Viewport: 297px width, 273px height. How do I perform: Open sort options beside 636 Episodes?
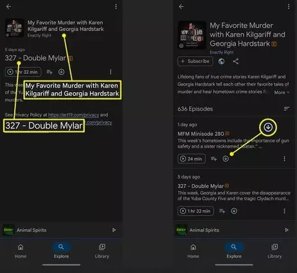tap(287, 109)
